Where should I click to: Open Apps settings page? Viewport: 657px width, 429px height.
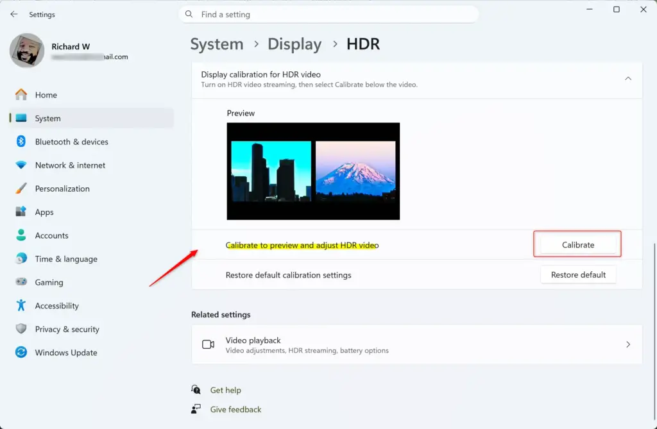coord(91,212)
